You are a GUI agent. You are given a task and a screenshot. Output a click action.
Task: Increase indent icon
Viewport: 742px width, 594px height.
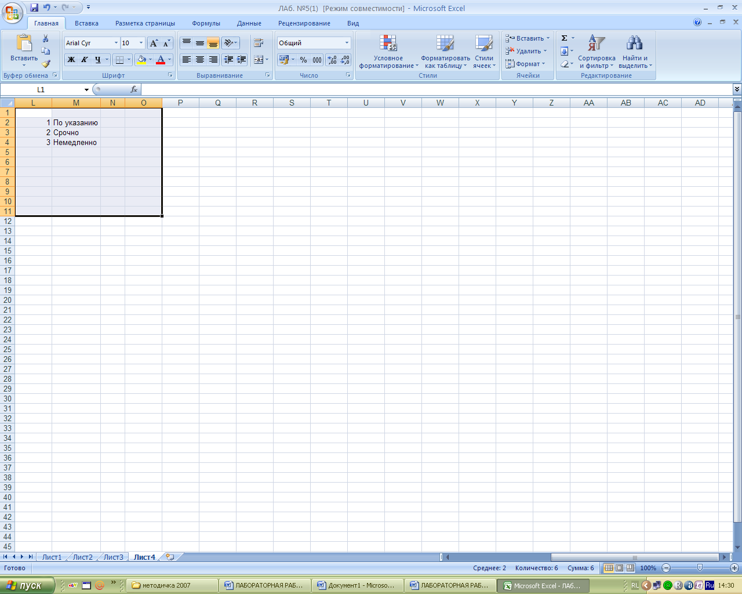(x=242, y=60)
